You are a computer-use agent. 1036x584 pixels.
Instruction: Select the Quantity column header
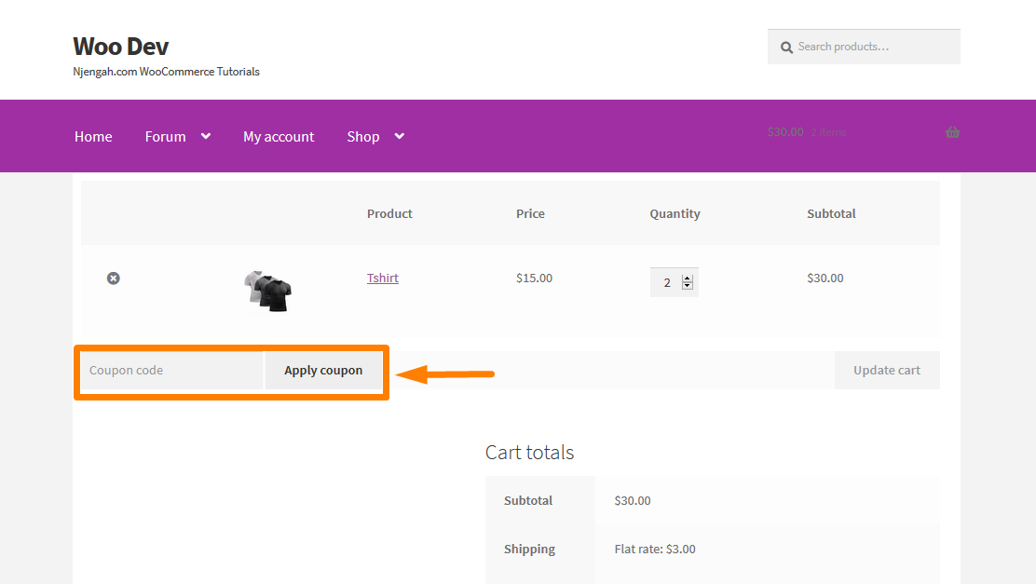[675, 213]
